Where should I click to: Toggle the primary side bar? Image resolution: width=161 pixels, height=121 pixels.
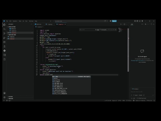click(137, 21)
